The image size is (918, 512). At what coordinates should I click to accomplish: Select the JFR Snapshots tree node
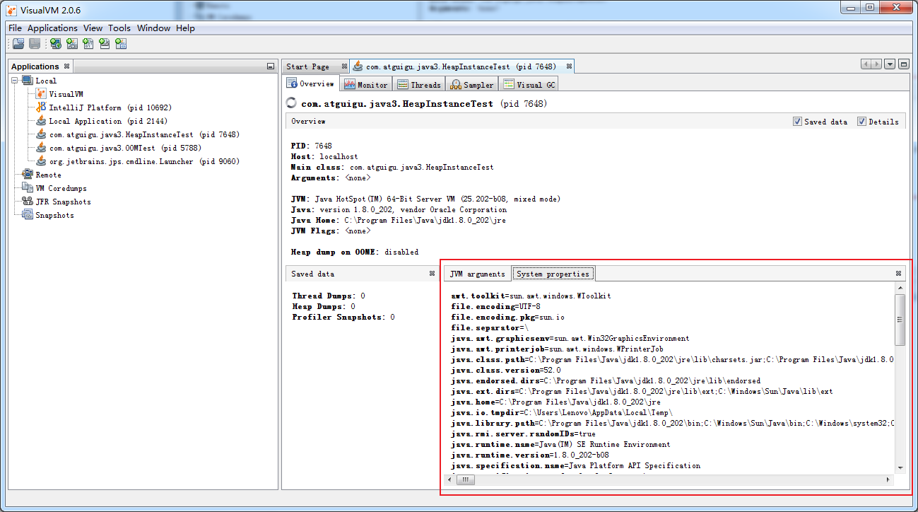[63, 202]
